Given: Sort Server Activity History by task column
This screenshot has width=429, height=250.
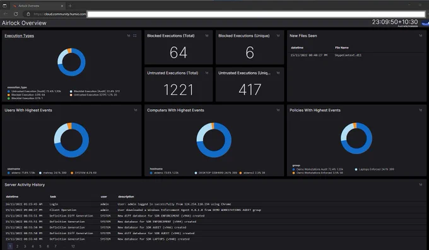Looking at the screenshot, I should [x=53, y=196].
